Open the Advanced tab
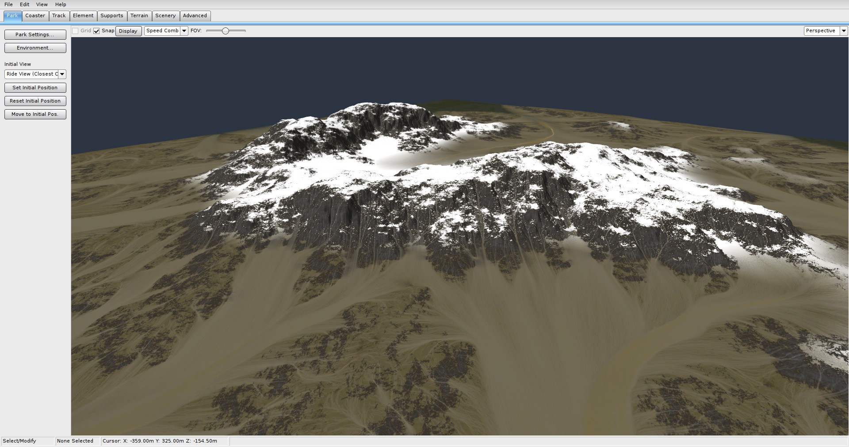 point(195,15)
